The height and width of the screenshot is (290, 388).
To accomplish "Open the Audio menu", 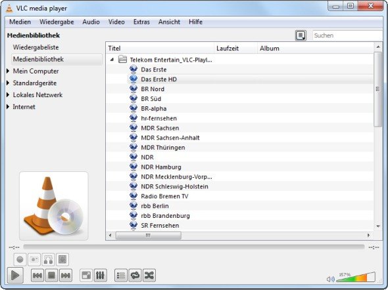I will [91, 22].
